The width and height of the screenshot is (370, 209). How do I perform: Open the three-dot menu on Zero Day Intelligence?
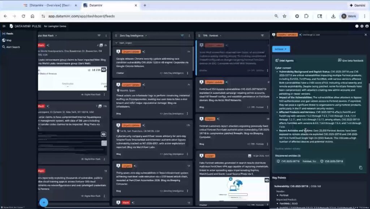tap(189, 36)
